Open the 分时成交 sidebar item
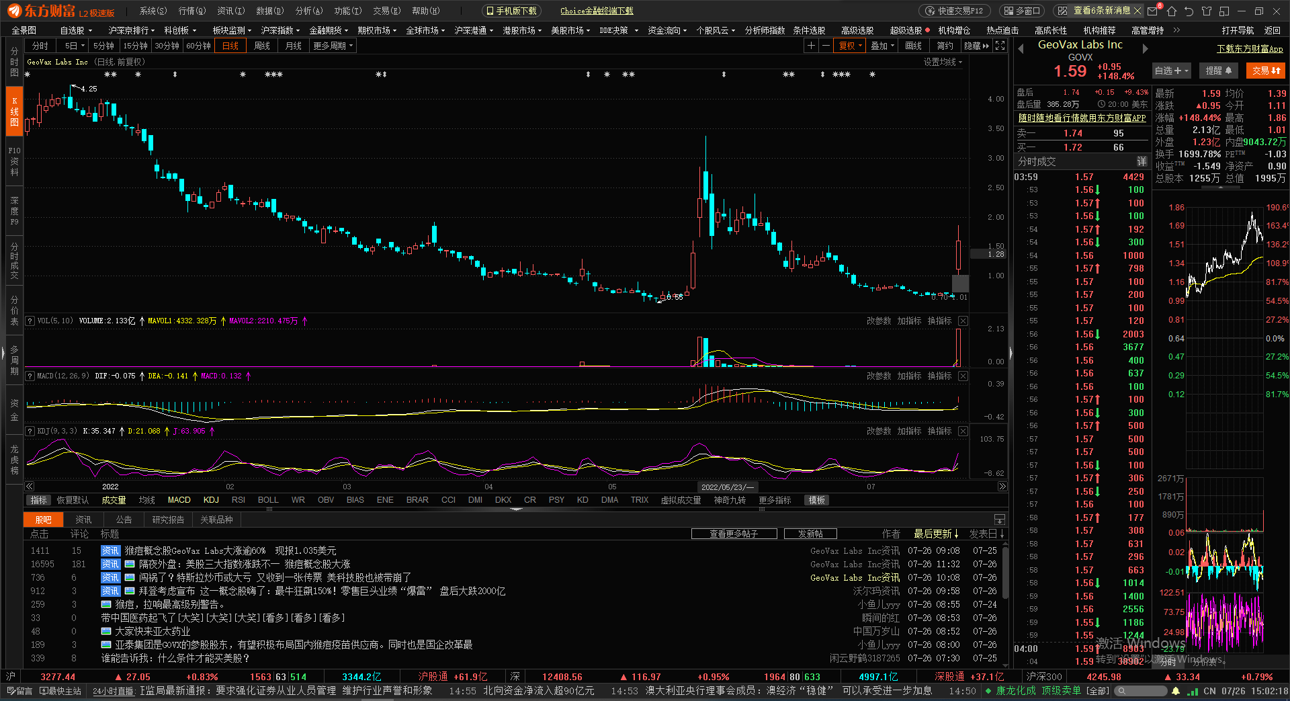 point(14,261)
